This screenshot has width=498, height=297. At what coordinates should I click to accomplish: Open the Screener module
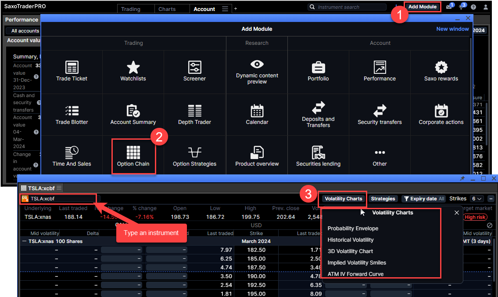pyautogui.click(x=195, y=71)
